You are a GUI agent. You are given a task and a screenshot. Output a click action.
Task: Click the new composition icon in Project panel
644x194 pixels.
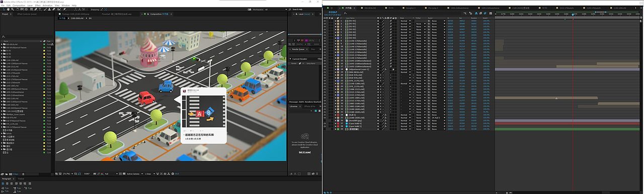[11, 174]
